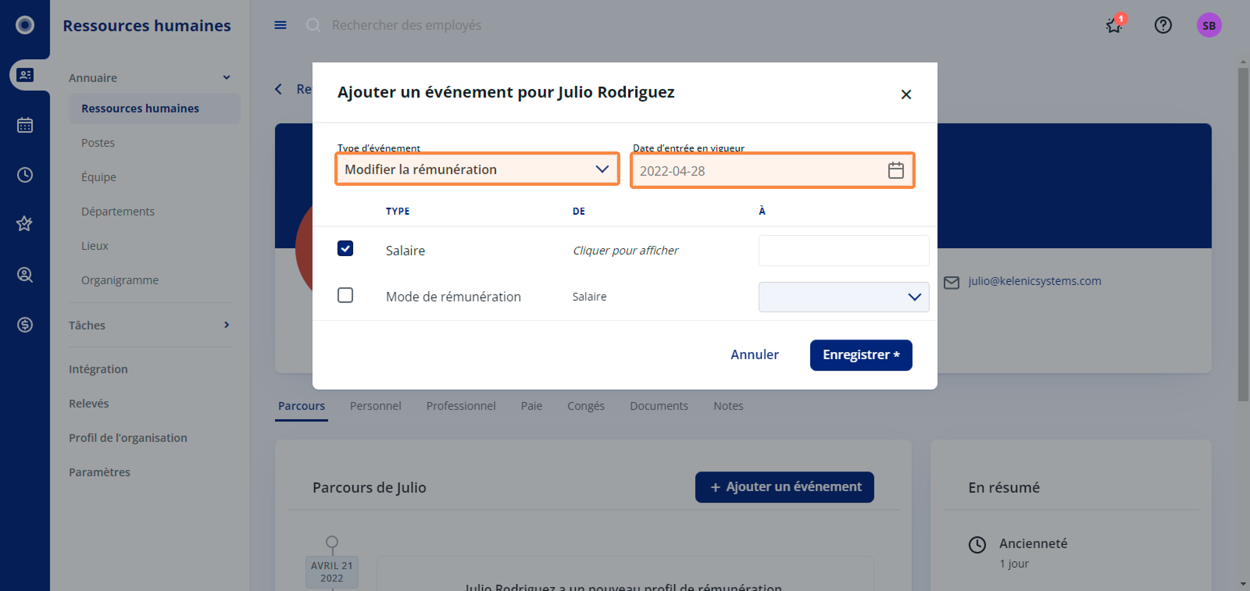Uncheck the Salaire checkbox
The image size is (1250, 591).
345,249
